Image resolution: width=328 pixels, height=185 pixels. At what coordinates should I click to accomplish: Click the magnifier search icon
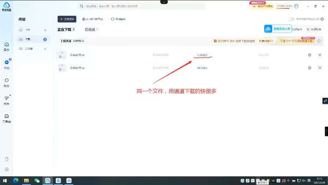point(81,6)
